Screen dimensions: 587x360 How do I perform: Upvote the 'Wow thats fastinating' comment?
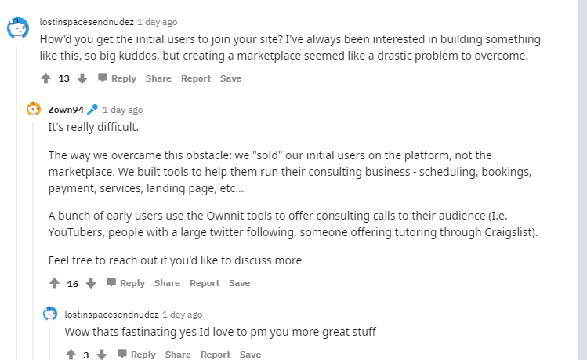(x=71, y=355)
